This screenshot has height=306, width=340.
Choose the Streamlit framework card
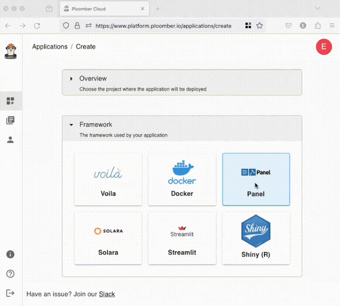pyautogui.click(x=182, y=238)
